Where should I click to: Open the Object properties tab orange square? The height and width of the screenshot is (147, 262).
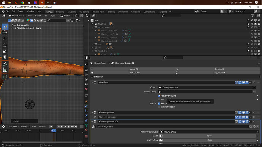click(86, 101)
